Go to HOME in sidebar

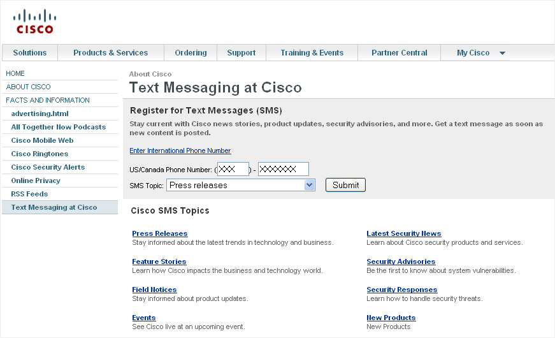(15, 73)
